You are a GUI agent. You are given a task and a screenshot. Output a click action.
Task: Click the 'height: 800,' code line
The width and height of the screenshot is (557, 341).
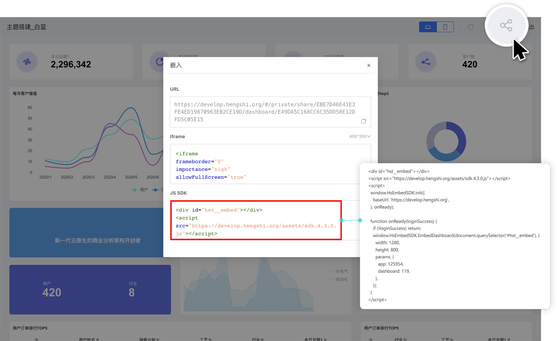click(x=387, y=250)
